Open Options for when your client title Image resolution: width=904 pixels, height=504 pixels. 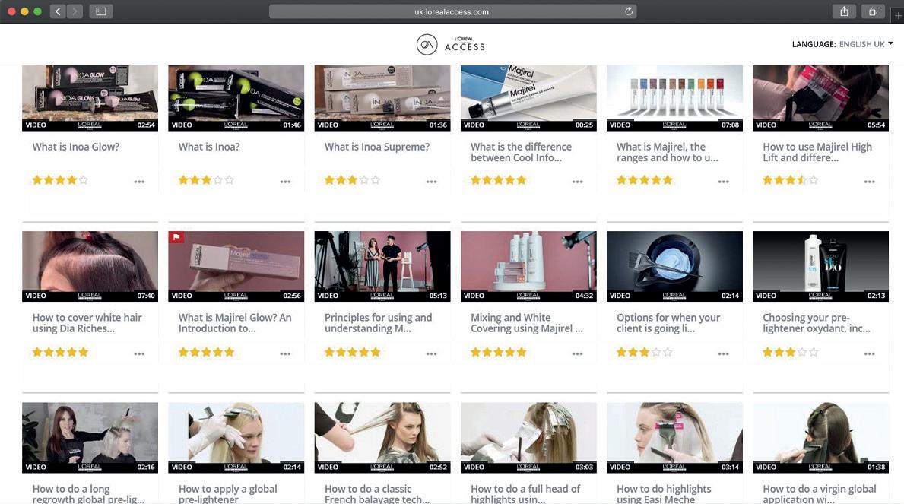(668, 323)
